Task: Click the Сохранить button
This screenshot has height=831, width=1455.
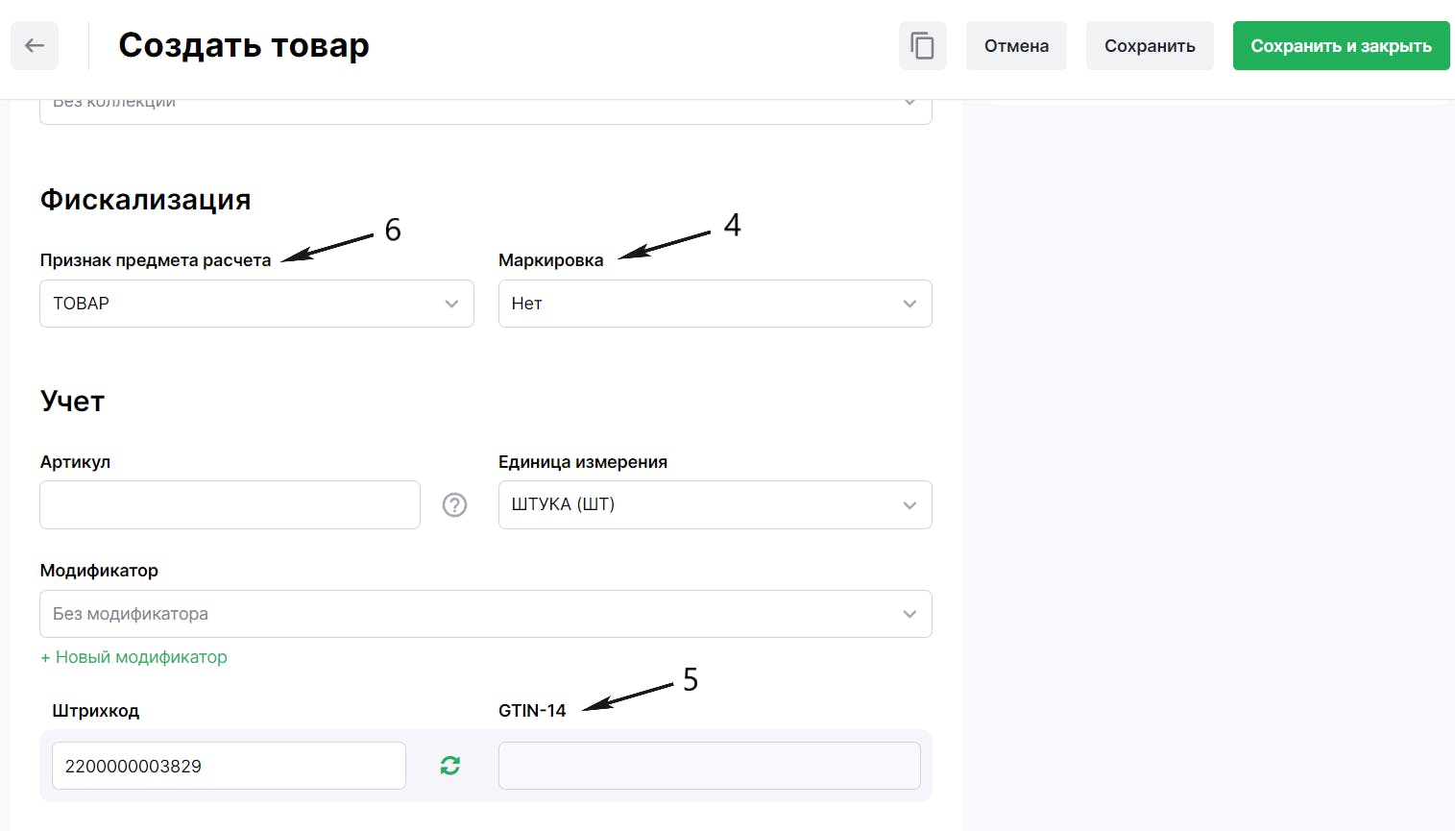Action: pos(1150,45)
